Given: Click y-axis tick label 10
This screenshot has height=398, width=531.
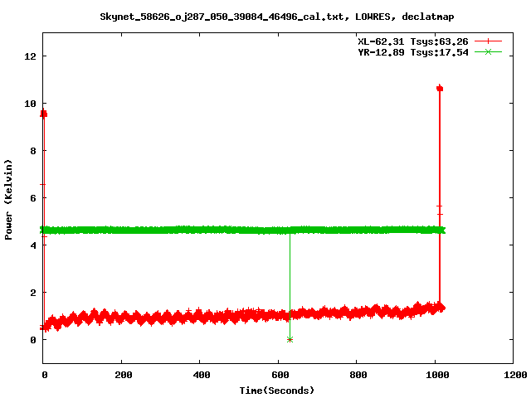Looking at the screenshot, I should [31, 104].
